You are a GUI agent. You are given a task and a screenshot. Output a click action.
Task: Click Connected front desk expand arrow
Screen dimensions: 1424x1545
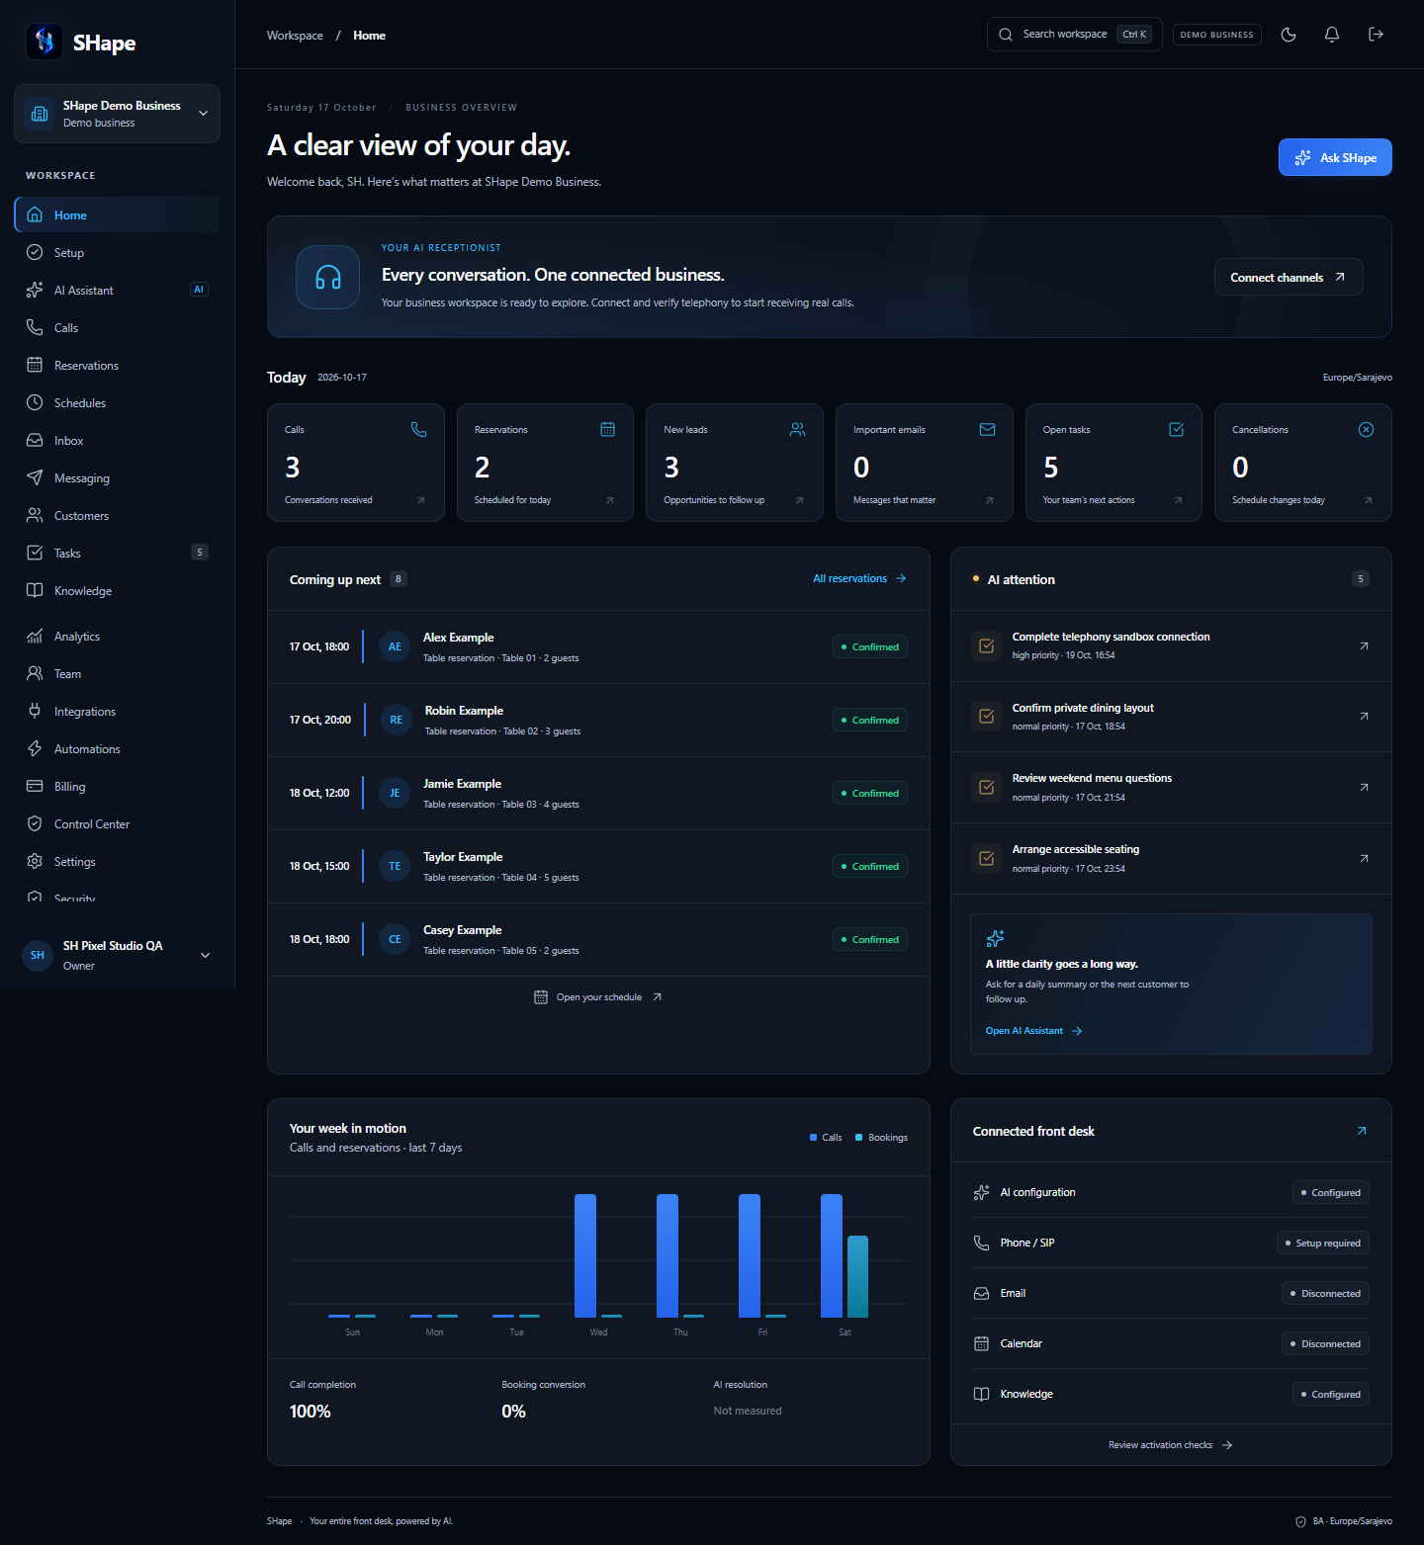pos(1362,1131)
